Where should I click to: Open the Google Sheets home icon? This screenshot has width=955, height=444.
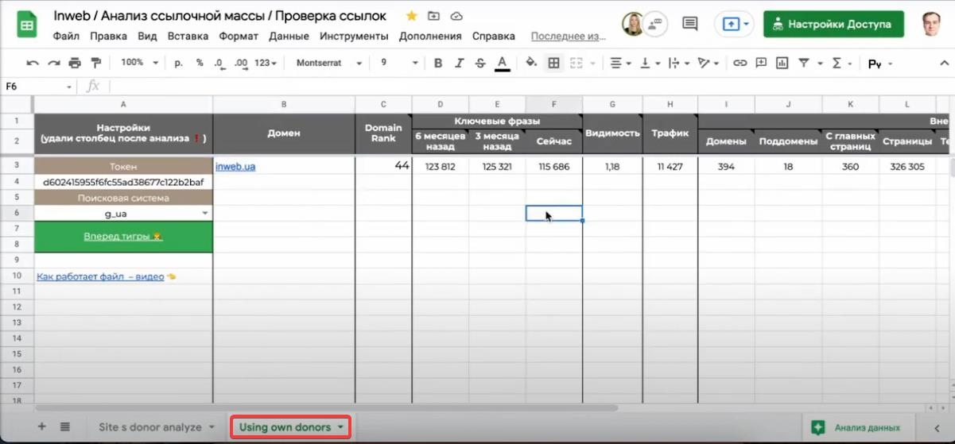tap(26, 25)
